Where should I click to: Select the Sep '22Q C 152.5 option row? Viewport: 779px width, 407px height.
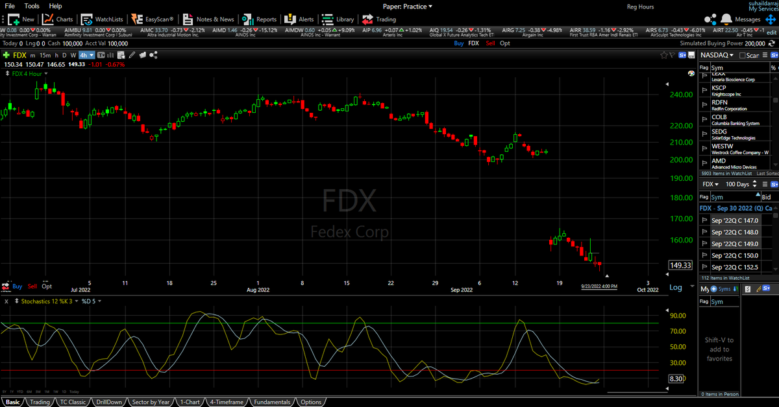tap(736, 267)
